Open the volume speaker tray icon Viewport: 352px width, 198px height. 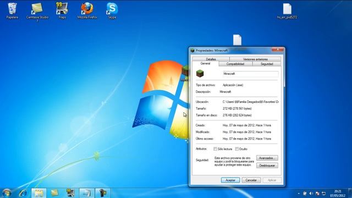(311, 194)
